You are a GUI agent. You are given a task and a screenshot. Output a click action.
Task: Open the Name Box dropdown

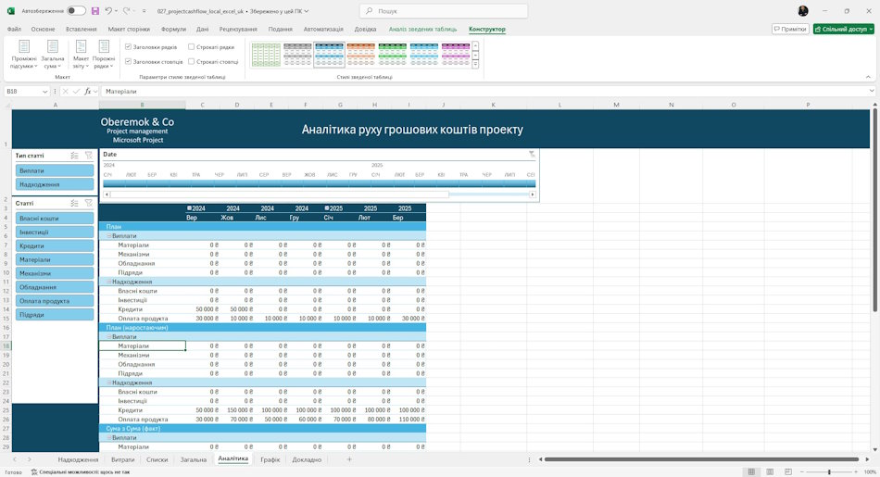click(44, 92)
